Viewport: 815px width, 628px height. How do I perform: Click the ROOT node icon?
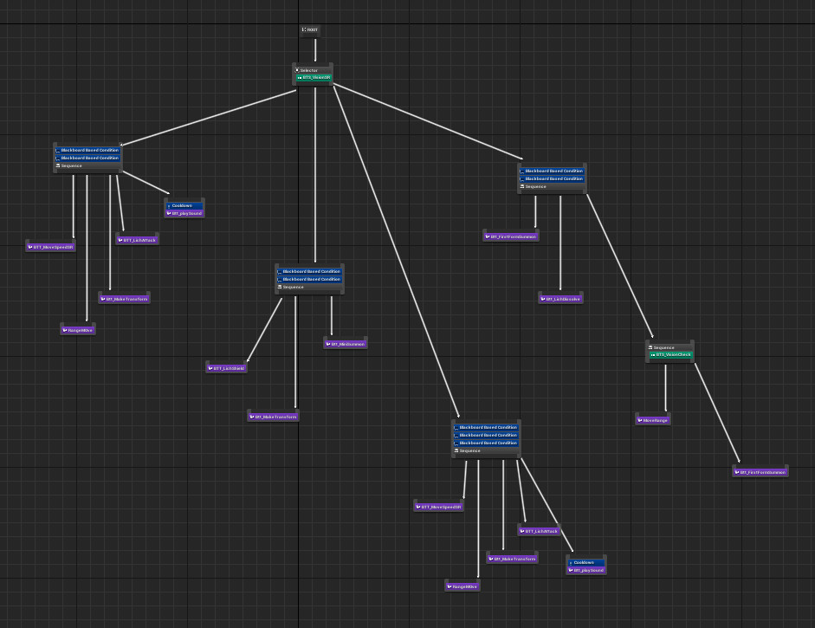pos(305,29)
